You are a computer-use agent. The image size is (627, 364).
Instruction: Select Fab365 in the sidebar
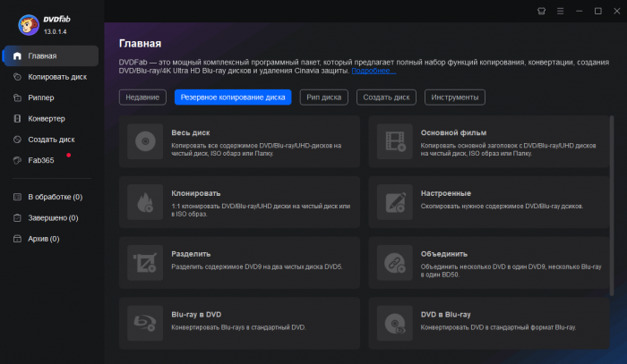41,160
